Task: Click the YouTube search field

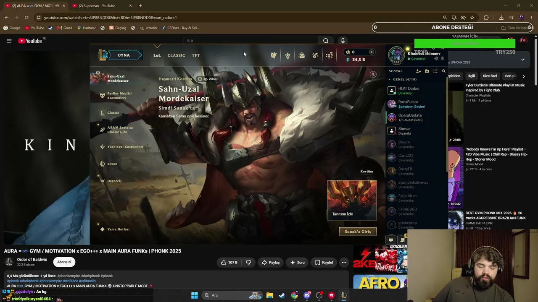Action: click(251, 41)
